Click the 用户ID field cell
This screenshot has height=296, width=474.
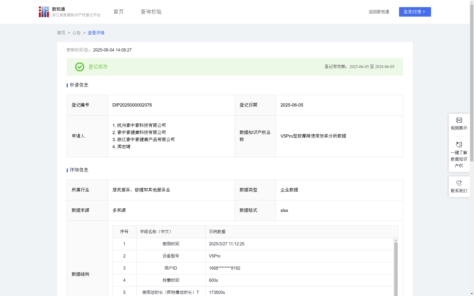171,268
